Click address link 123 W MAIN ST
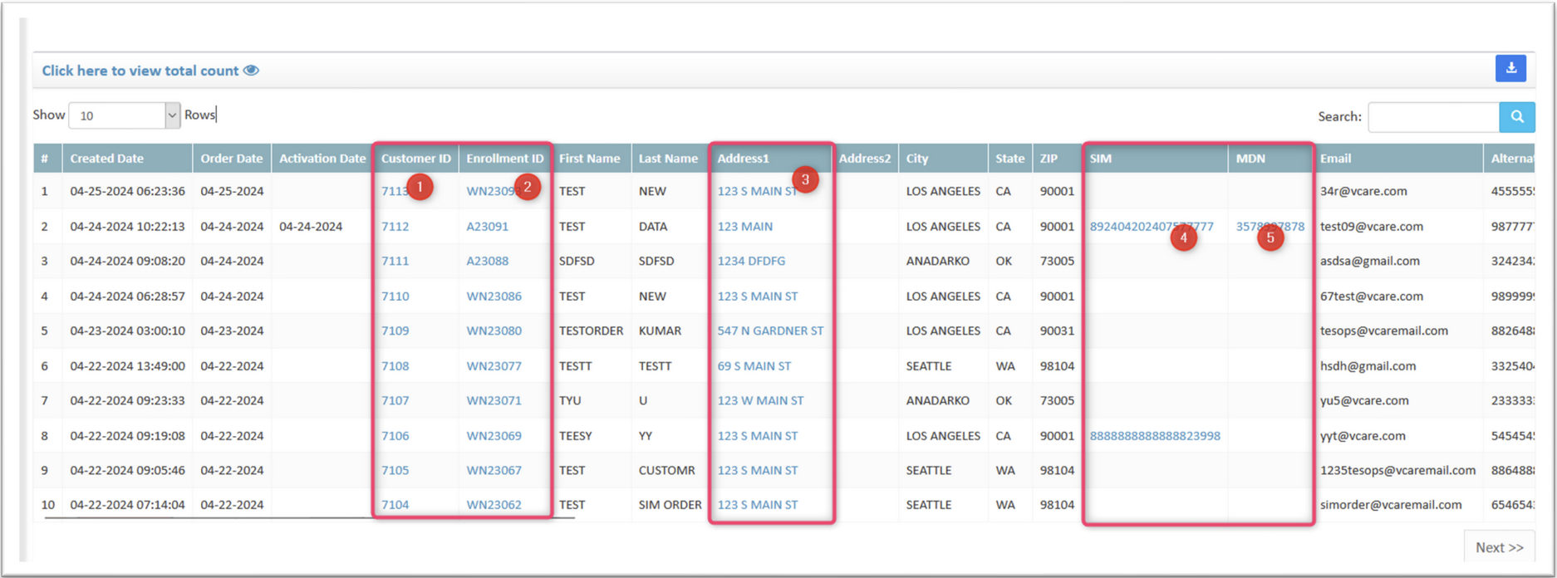The height and width of the screenshot is (578, 1557). pyautogui.click(x=760, y=400)
